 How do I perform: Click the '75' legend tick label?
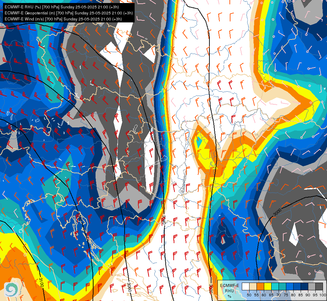pos(286,295)
